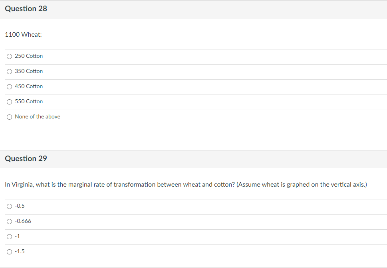Select the 250 Cotton radio button
Screen dimensions: 387x268
pos(9,56)
